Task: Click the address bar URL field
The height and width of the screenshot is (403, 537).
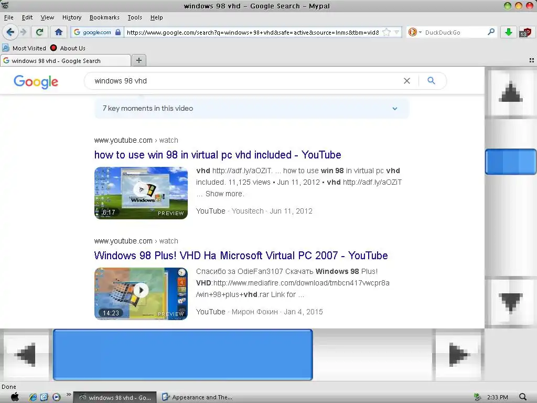Action: pyautogui.click(x=253, y=32)
